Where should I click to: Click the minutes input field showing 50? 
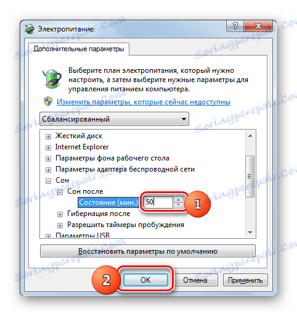tap(158, 202)
